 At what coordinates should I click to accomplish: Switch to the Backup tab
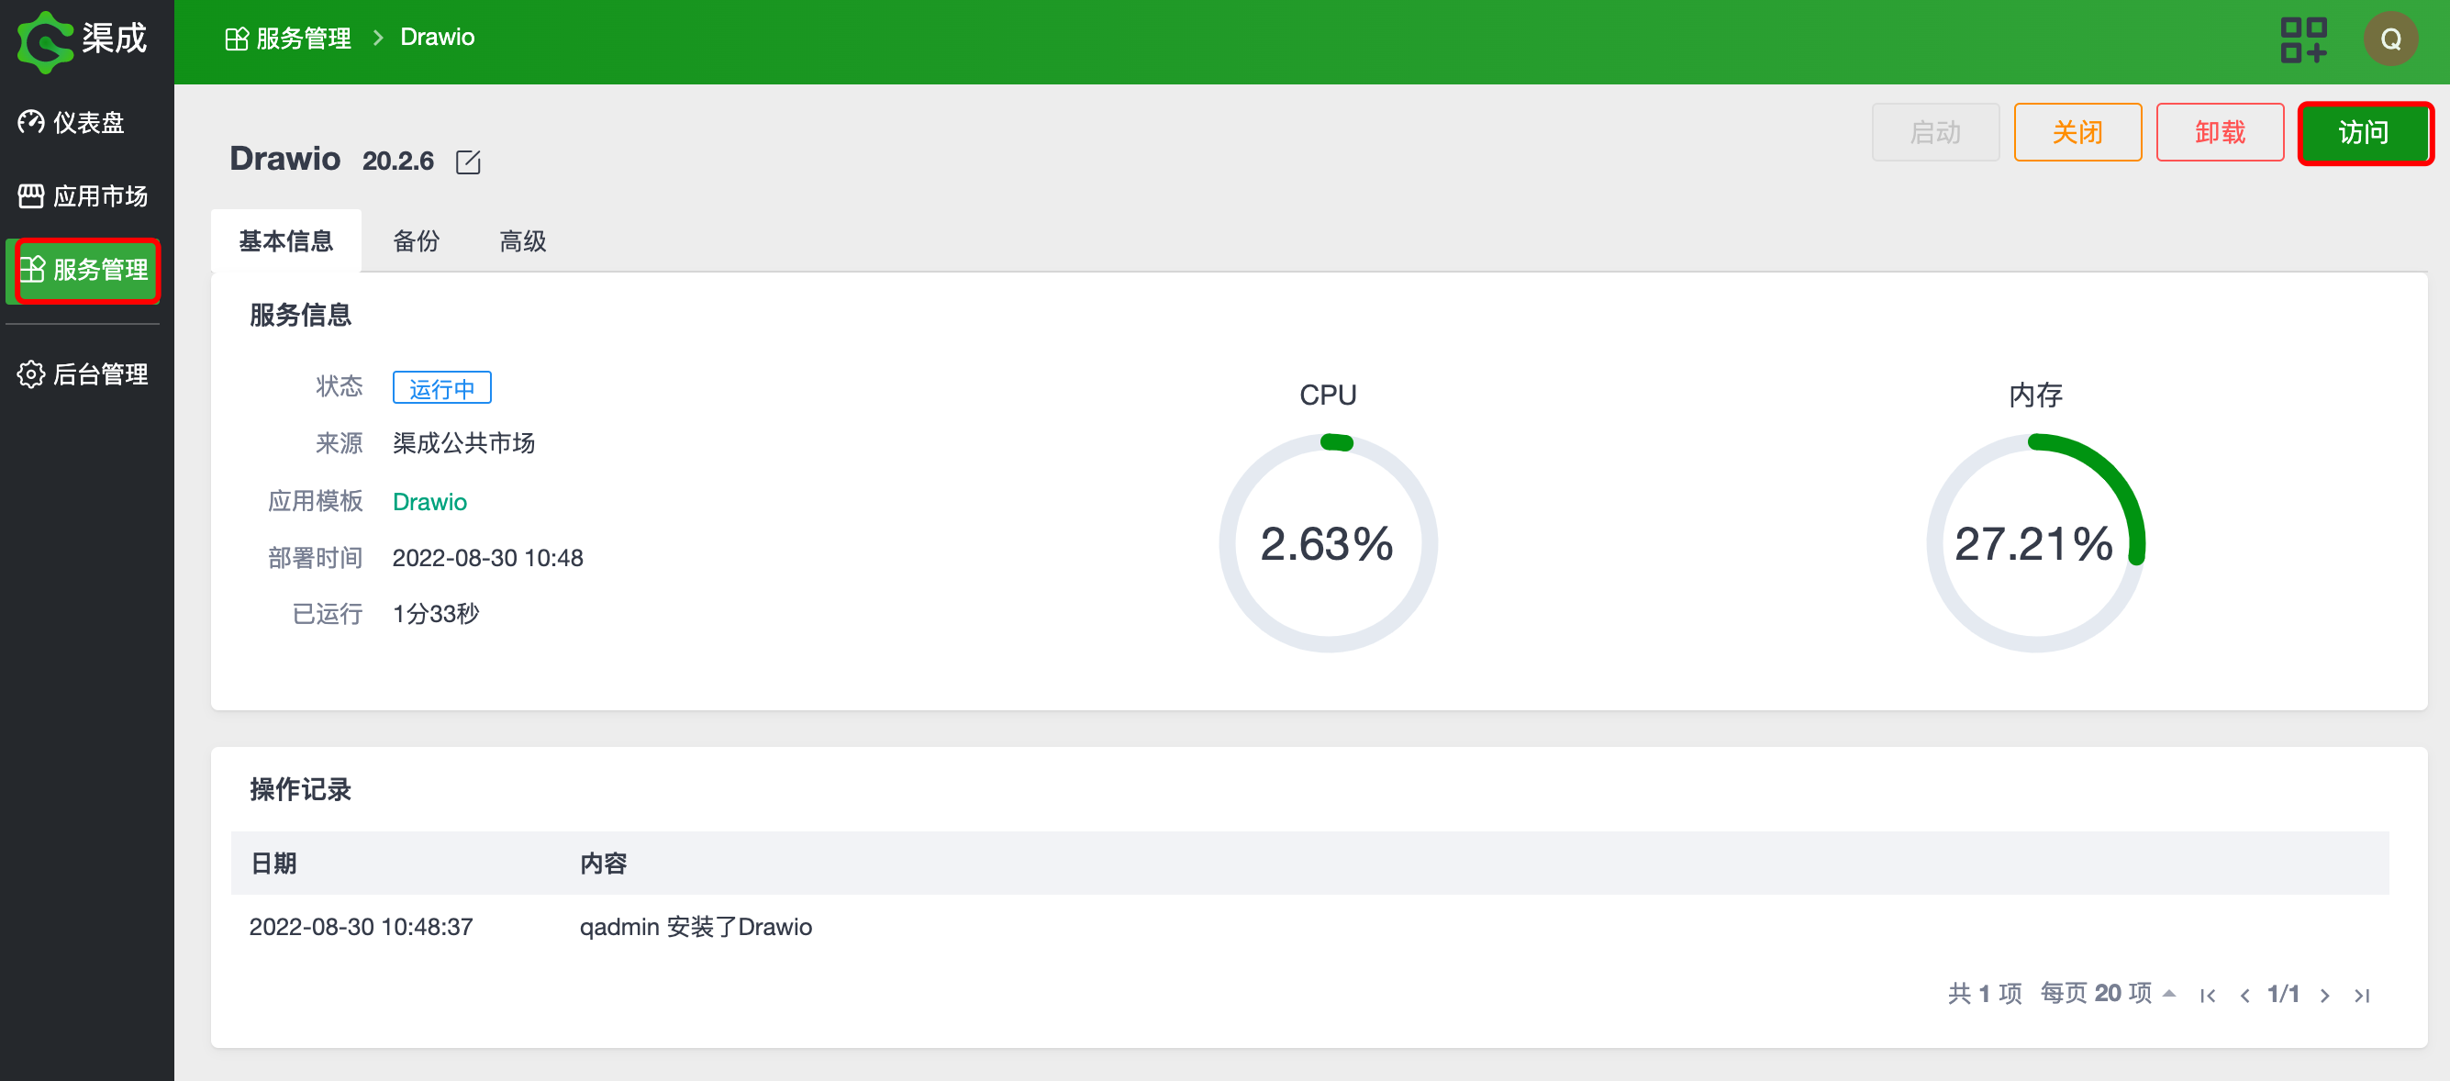click(x=416, y=240)
